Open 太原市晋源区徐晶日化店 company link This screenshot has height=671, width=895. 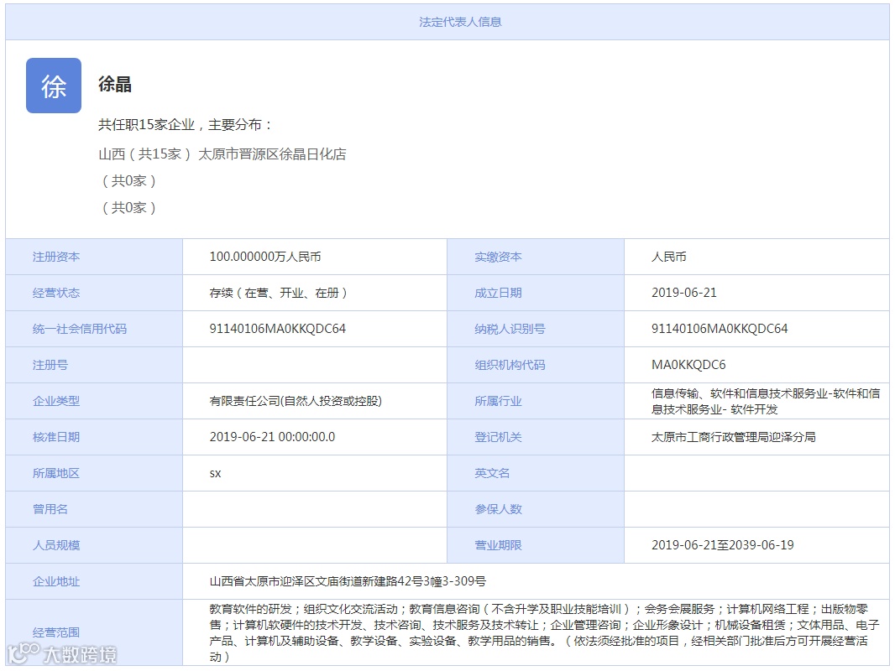click(x=272, y=154)
